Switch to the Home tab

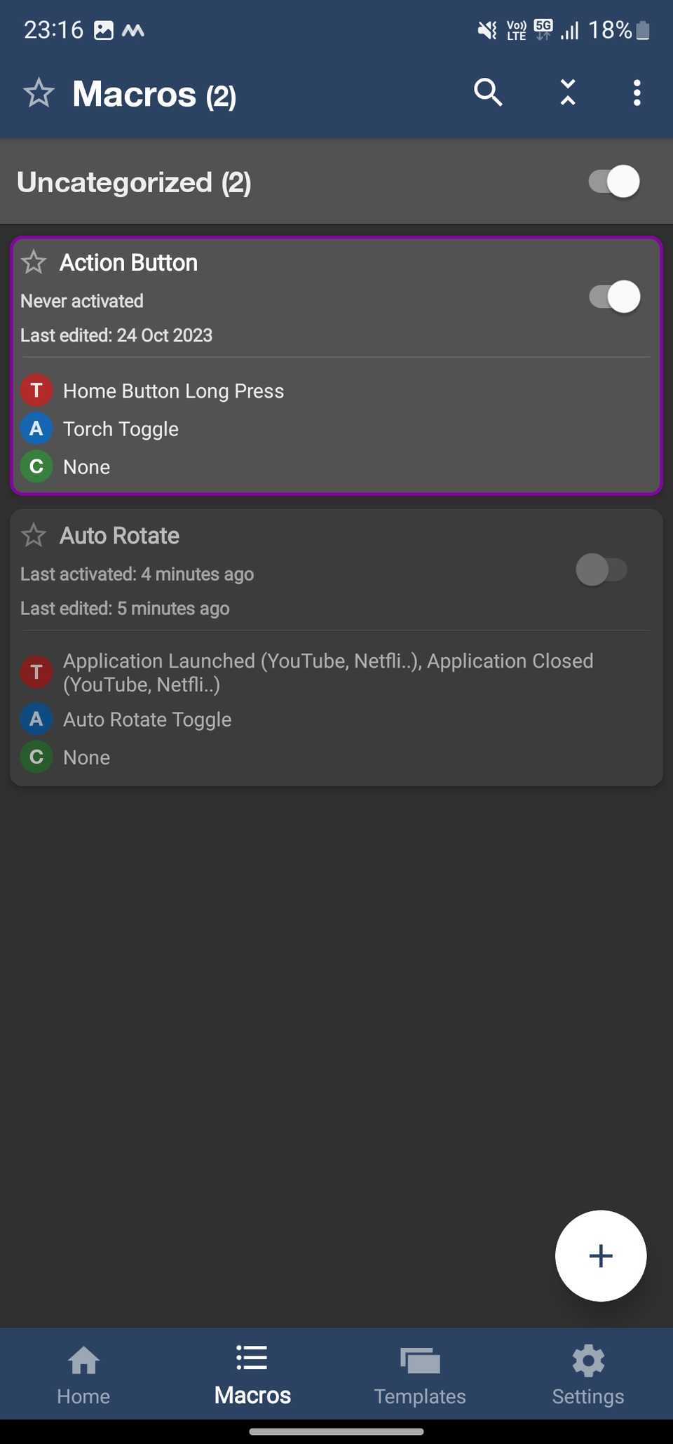click(x=83, y=1373)
